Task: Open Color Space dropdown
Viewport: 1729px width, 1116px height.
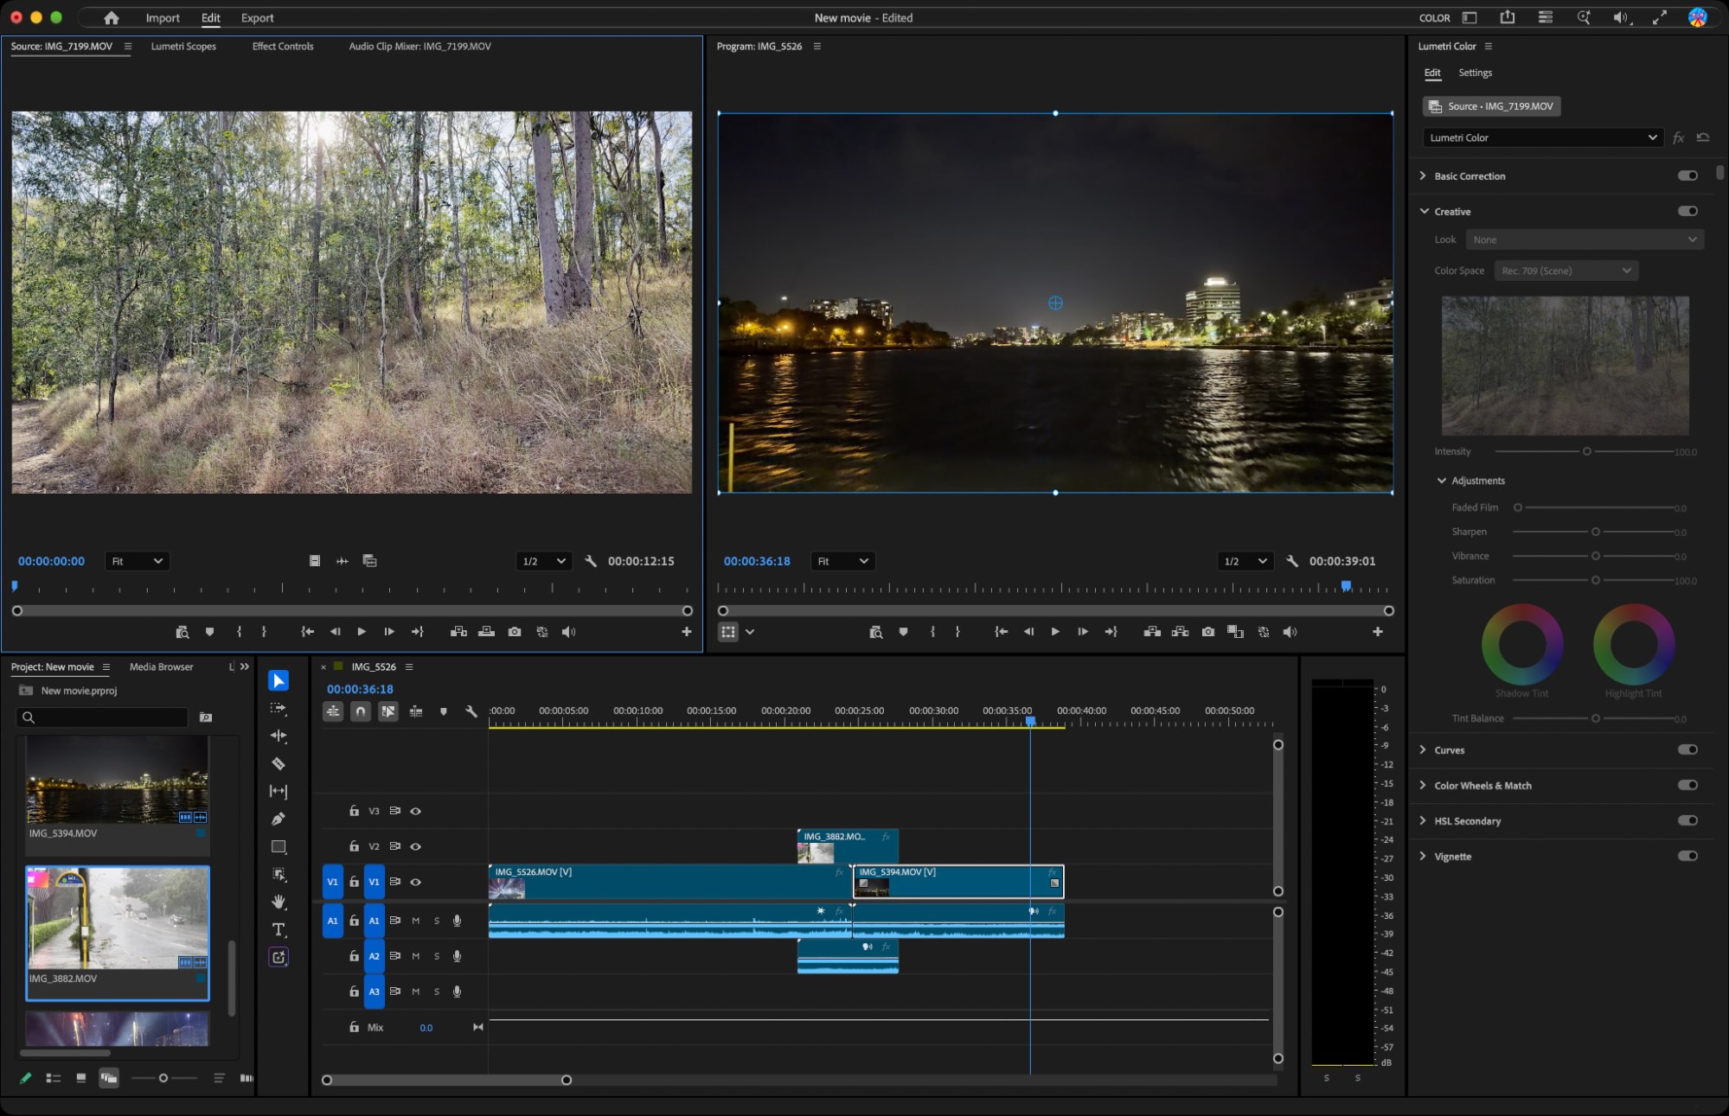Action: 1566,271
